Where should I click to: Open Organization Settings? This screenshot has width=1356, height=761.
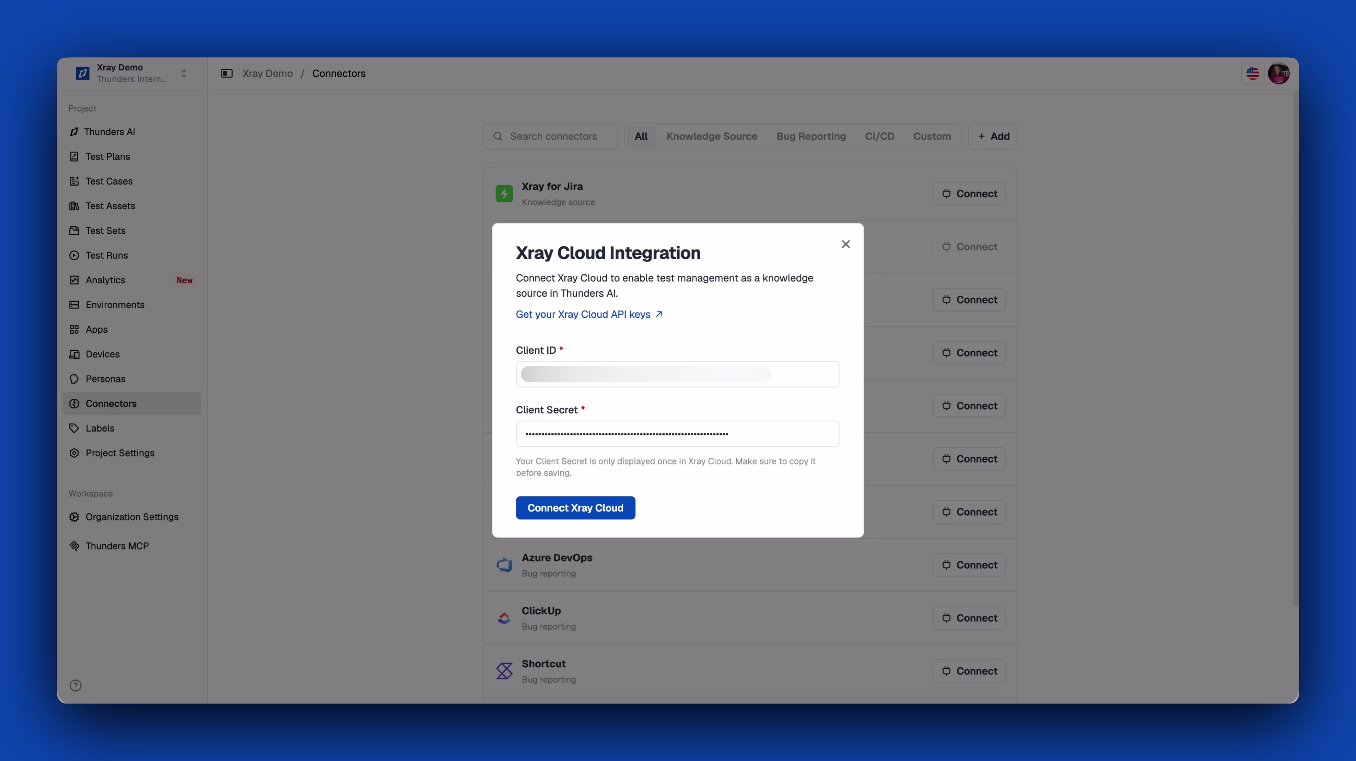point(131,517)
